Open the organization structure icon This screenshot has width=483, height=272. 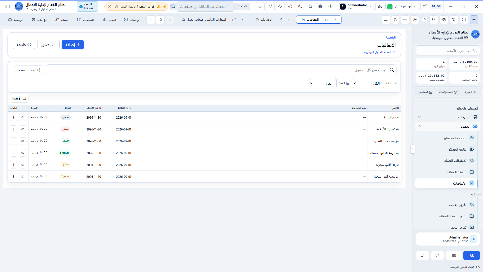pyautogui.click(x=380, y=7)
